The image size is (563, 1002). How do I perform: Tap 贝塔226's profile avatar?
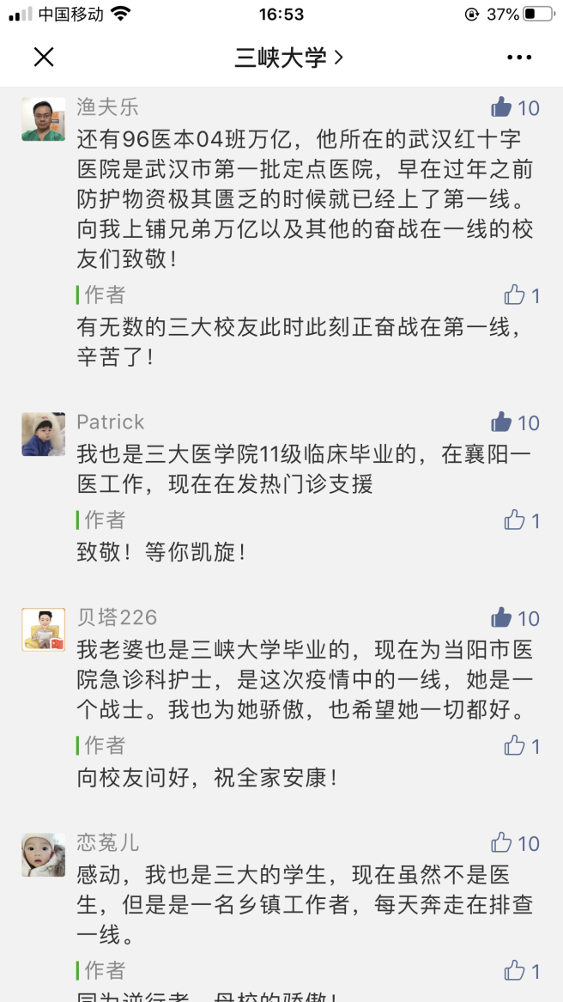click(x=43, y=629)
